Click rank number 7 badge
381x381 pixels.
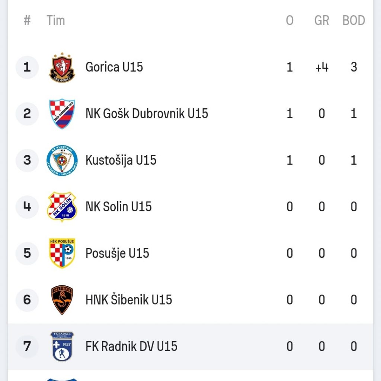[27, 346]
